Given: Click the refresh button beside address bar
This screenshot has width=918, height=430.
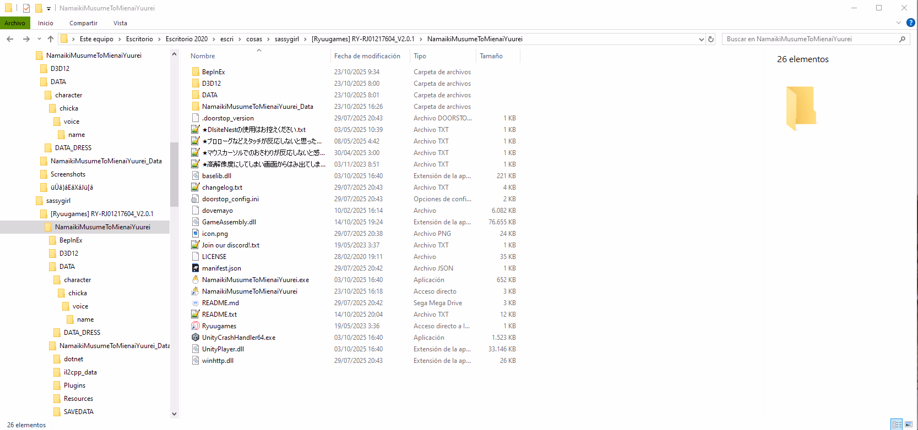Looking at the screenshot, I should (711, 39).
